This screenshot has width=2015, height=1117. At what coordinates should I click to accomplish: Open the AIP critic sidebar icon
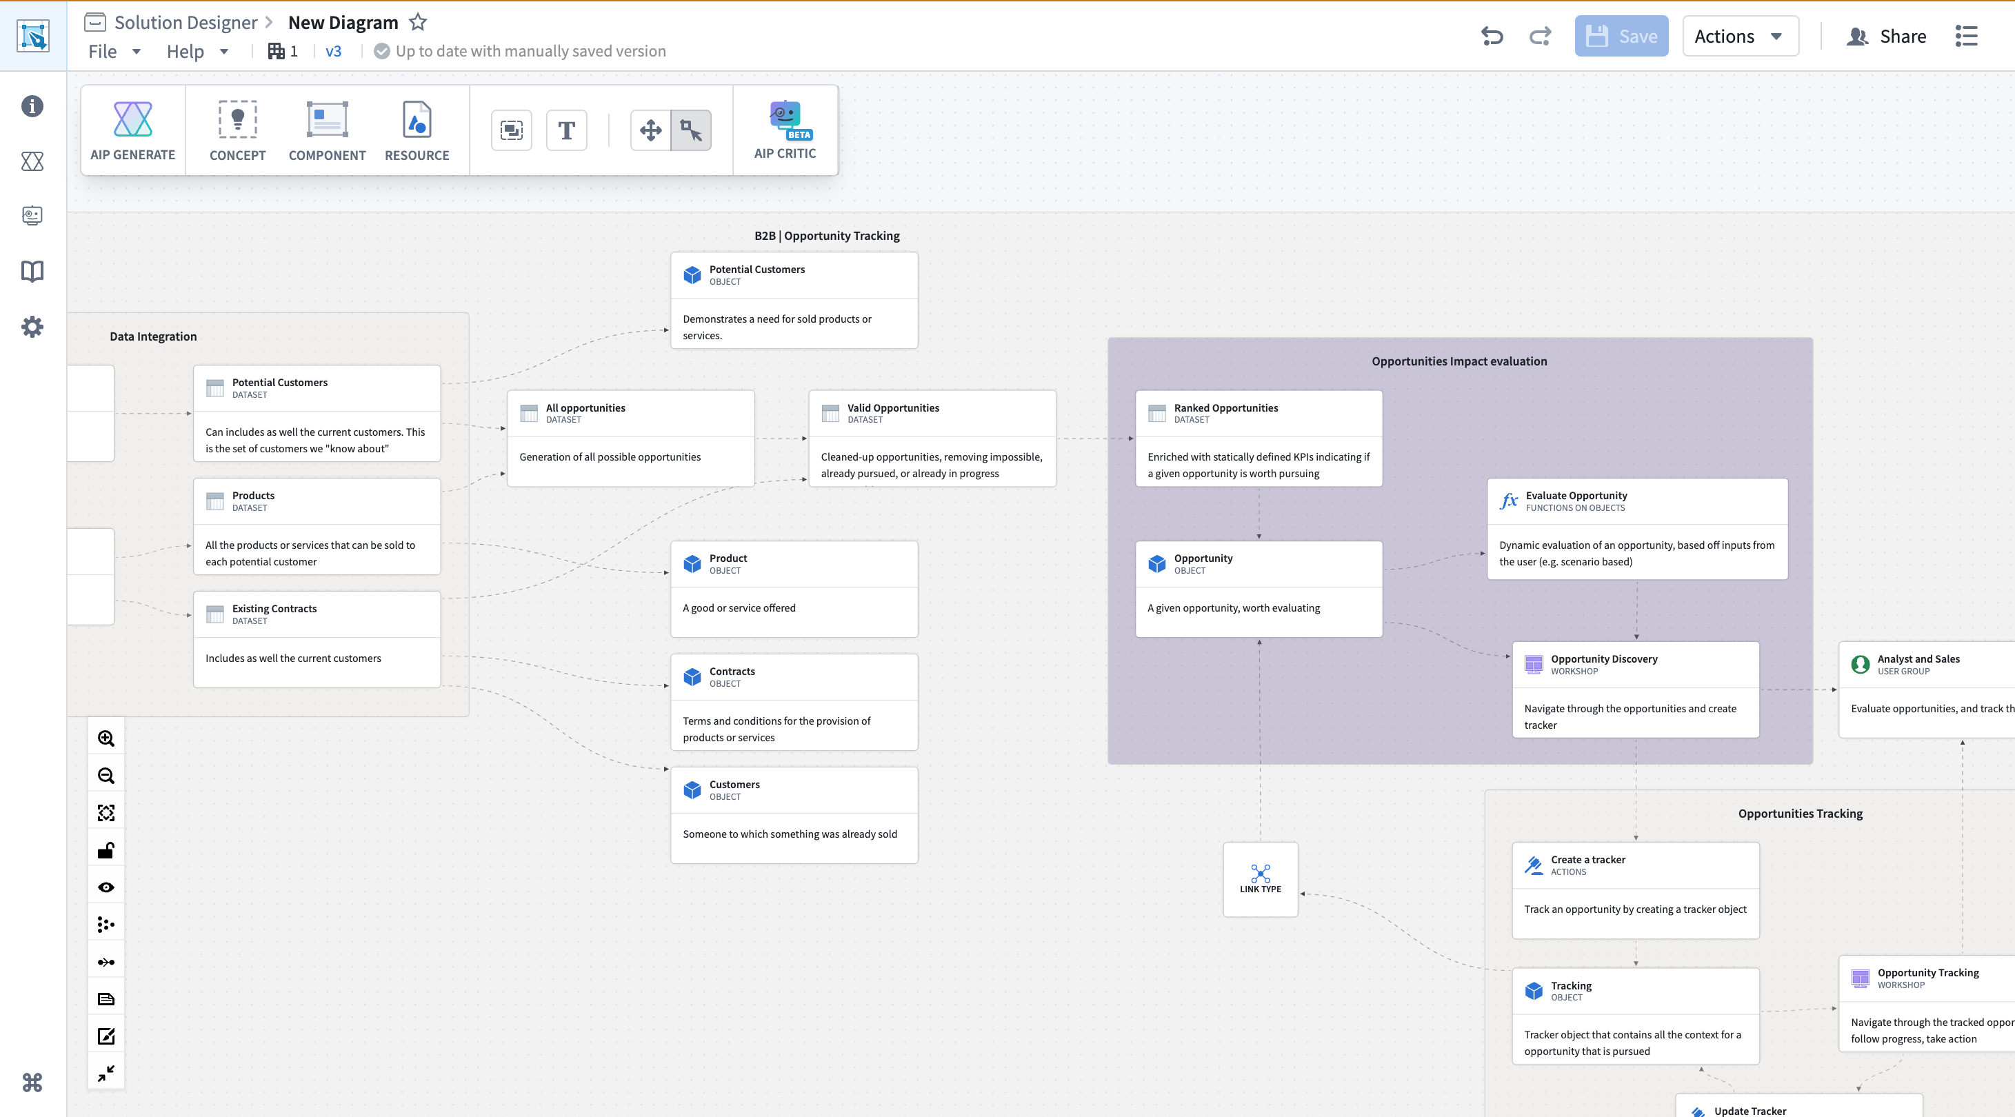(x=32, y=216)
